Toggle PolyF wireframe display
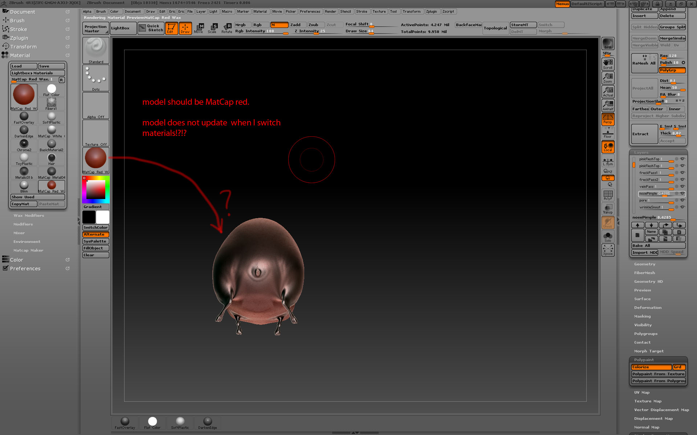 tap(608, 195)
